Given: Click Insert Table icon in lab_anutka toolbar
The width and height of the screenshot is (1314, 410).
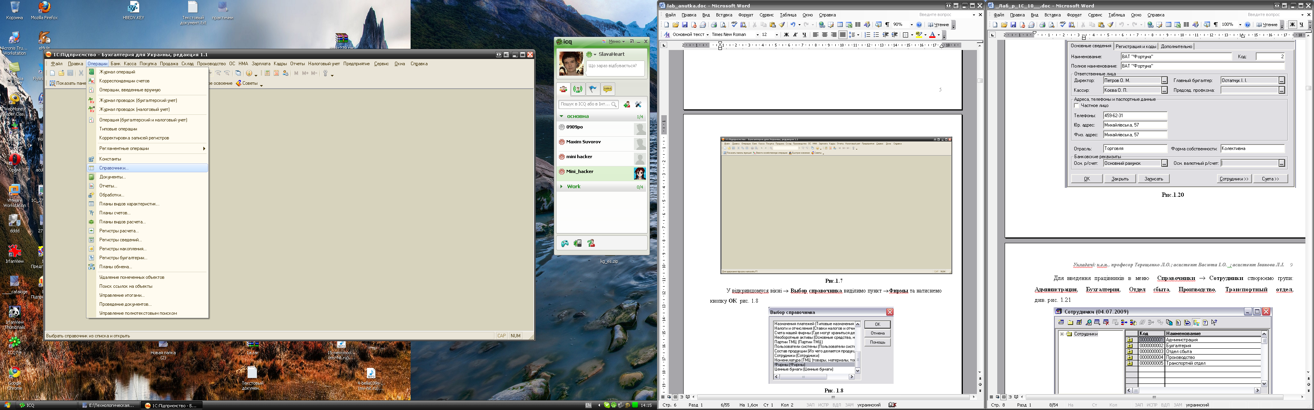Looking at the screenshot, I should [x=840, y=25].
